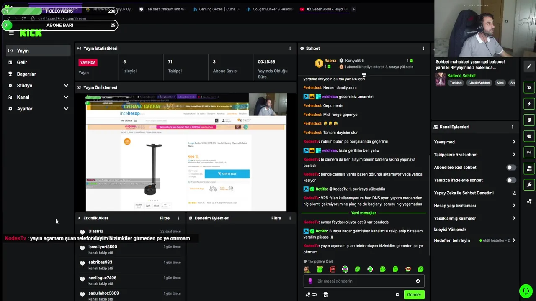Click the Turkish tag
The width and height of the screenshot is (536, 301).
456,83
